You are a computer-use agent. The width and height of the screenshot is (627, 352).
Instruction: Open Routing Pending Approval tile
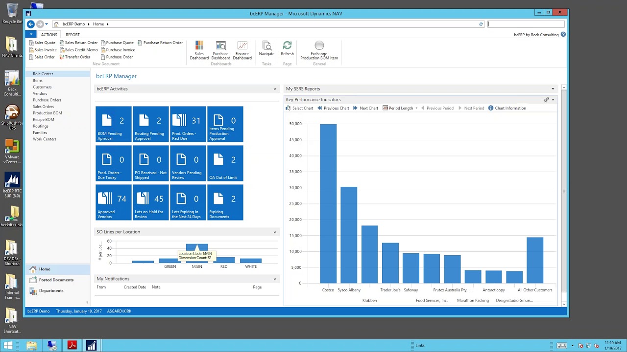click(x=151, y=124)
